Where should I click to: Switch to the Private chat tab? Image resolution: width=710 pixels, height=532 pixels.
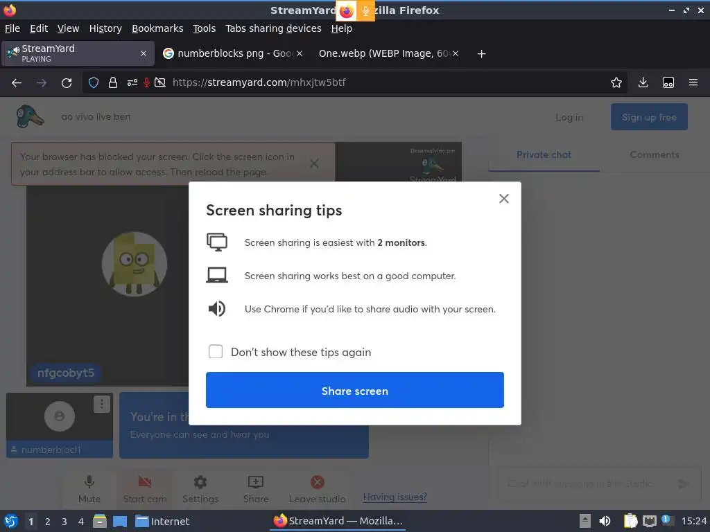pyautogui.click(x=544, y=154)
